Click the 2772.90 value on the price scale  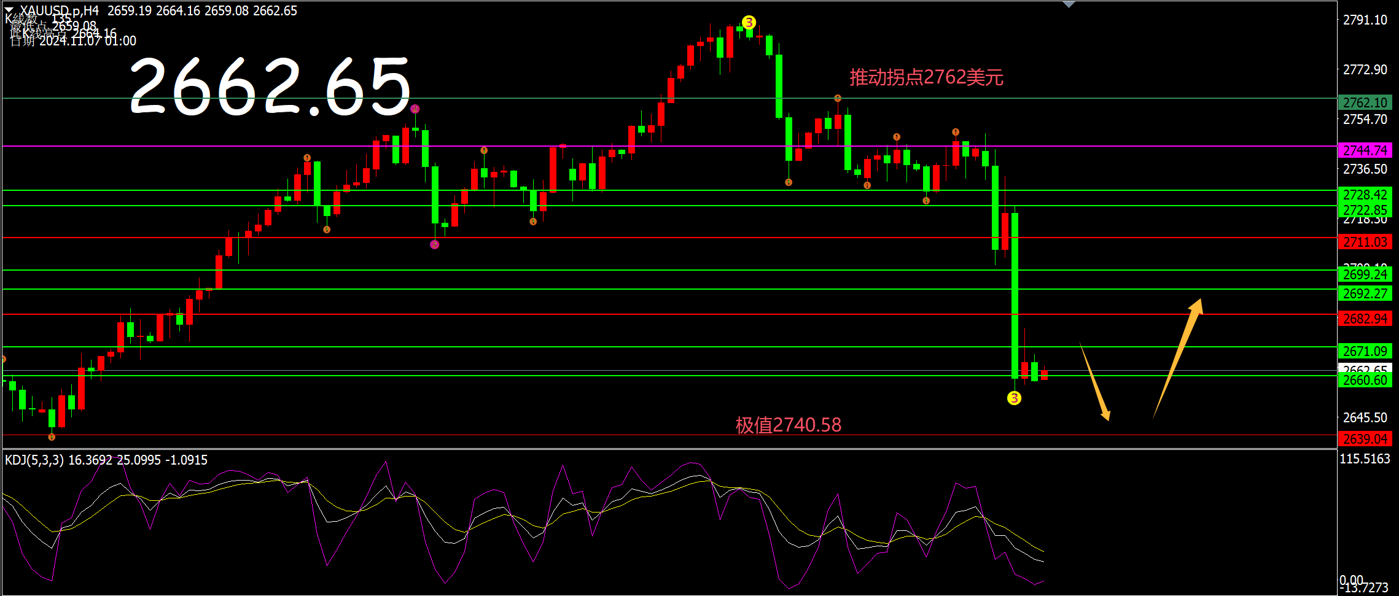[1365, 69]
